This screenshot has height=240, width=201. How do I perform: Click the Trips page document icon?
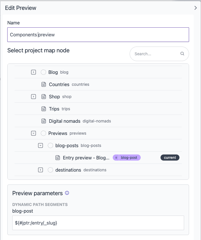click(44, 109)
